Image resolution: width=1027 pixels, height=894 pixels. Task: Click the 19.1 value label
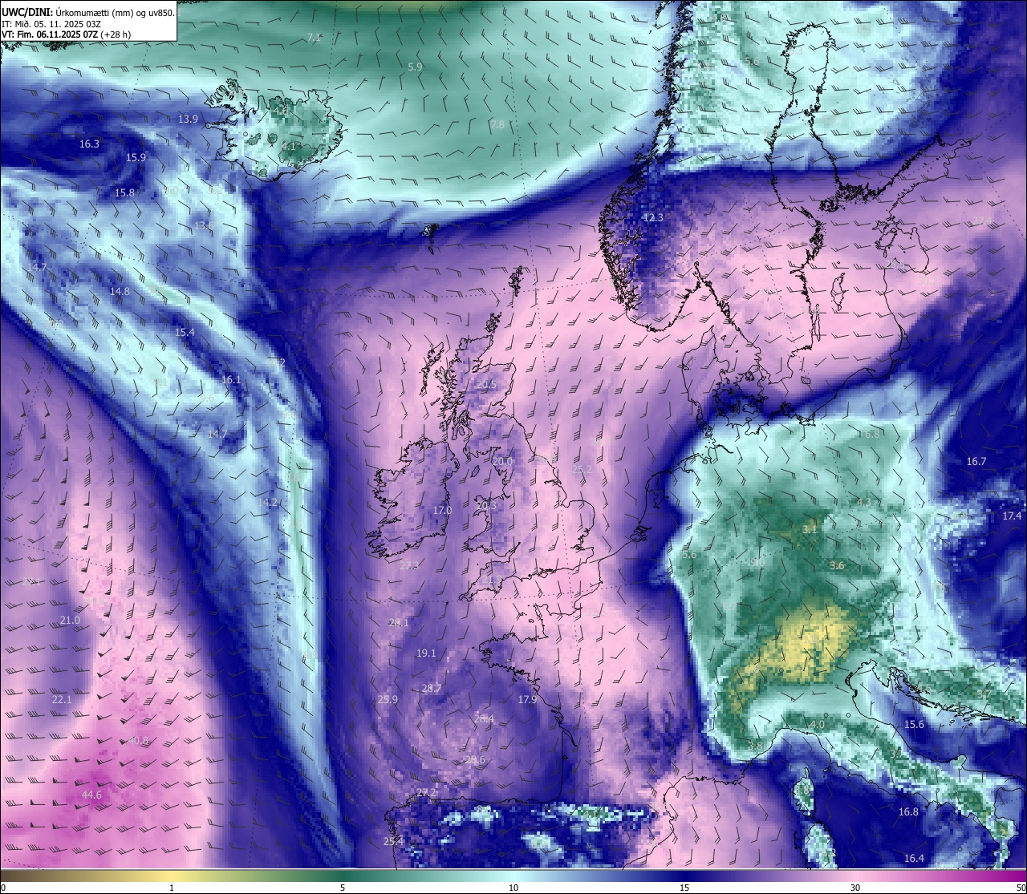[x=426, y=653]
